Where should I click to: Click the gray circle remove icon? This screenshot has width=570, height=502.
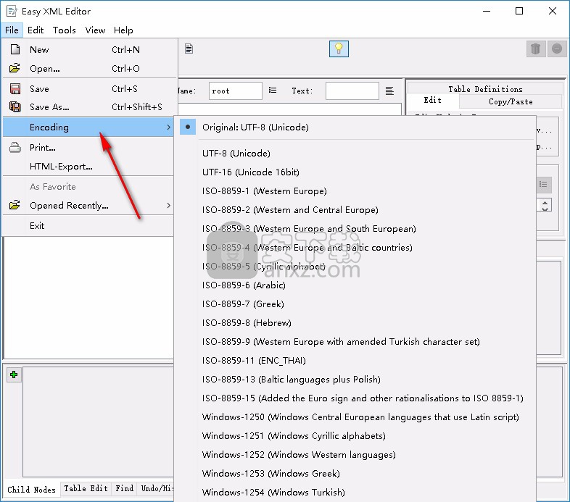coord(557,49)
